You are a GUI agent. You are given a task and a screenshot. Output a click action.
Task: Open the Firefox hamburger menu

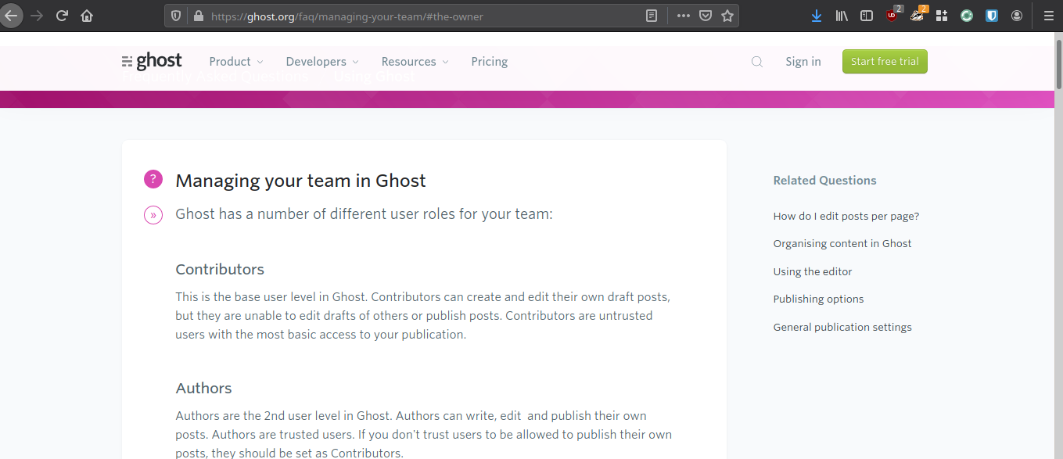pyautogui.click(x=1048, y=16)
